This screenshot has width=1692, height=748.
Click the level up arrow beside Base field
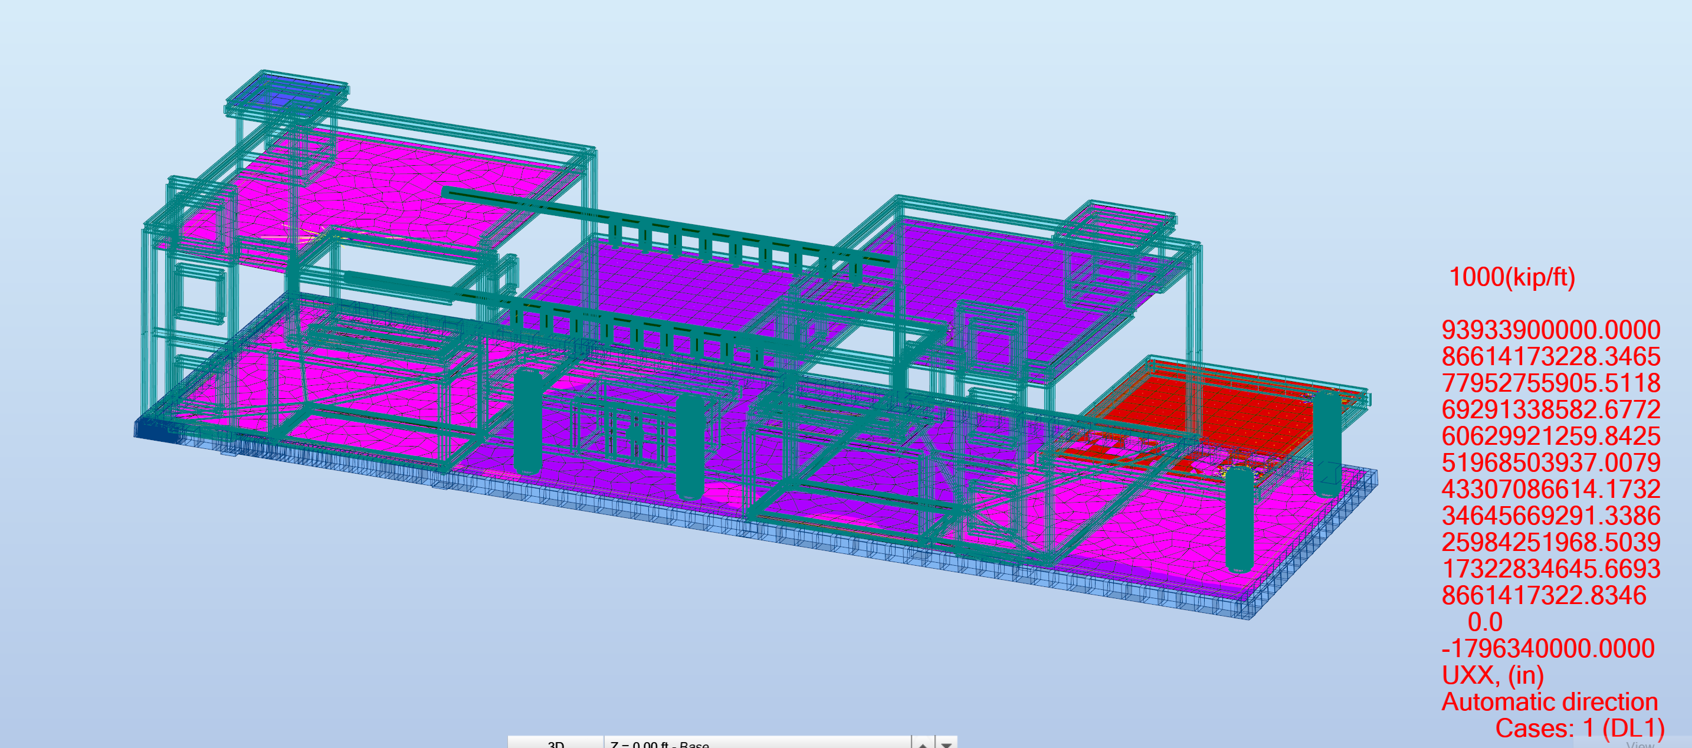coord(923,743)
